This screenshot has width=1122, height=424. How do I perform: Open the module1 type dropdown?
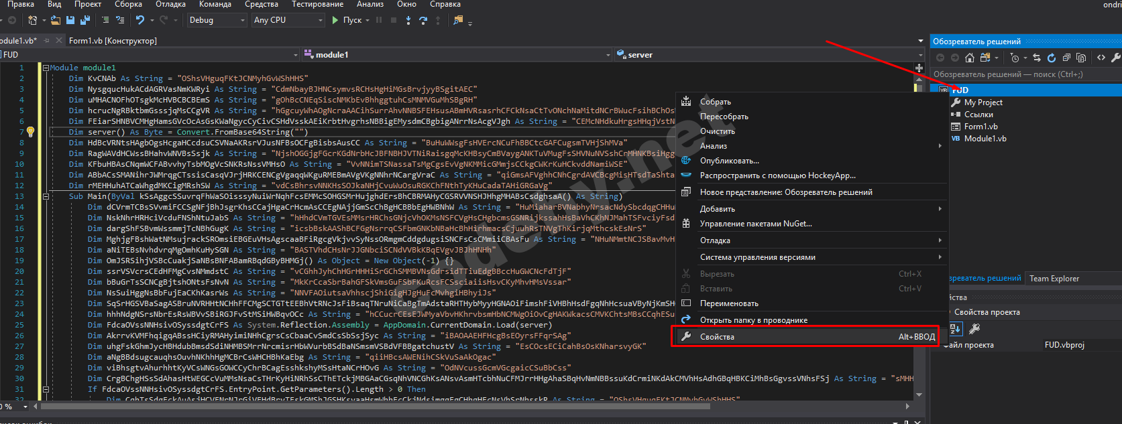456,55
